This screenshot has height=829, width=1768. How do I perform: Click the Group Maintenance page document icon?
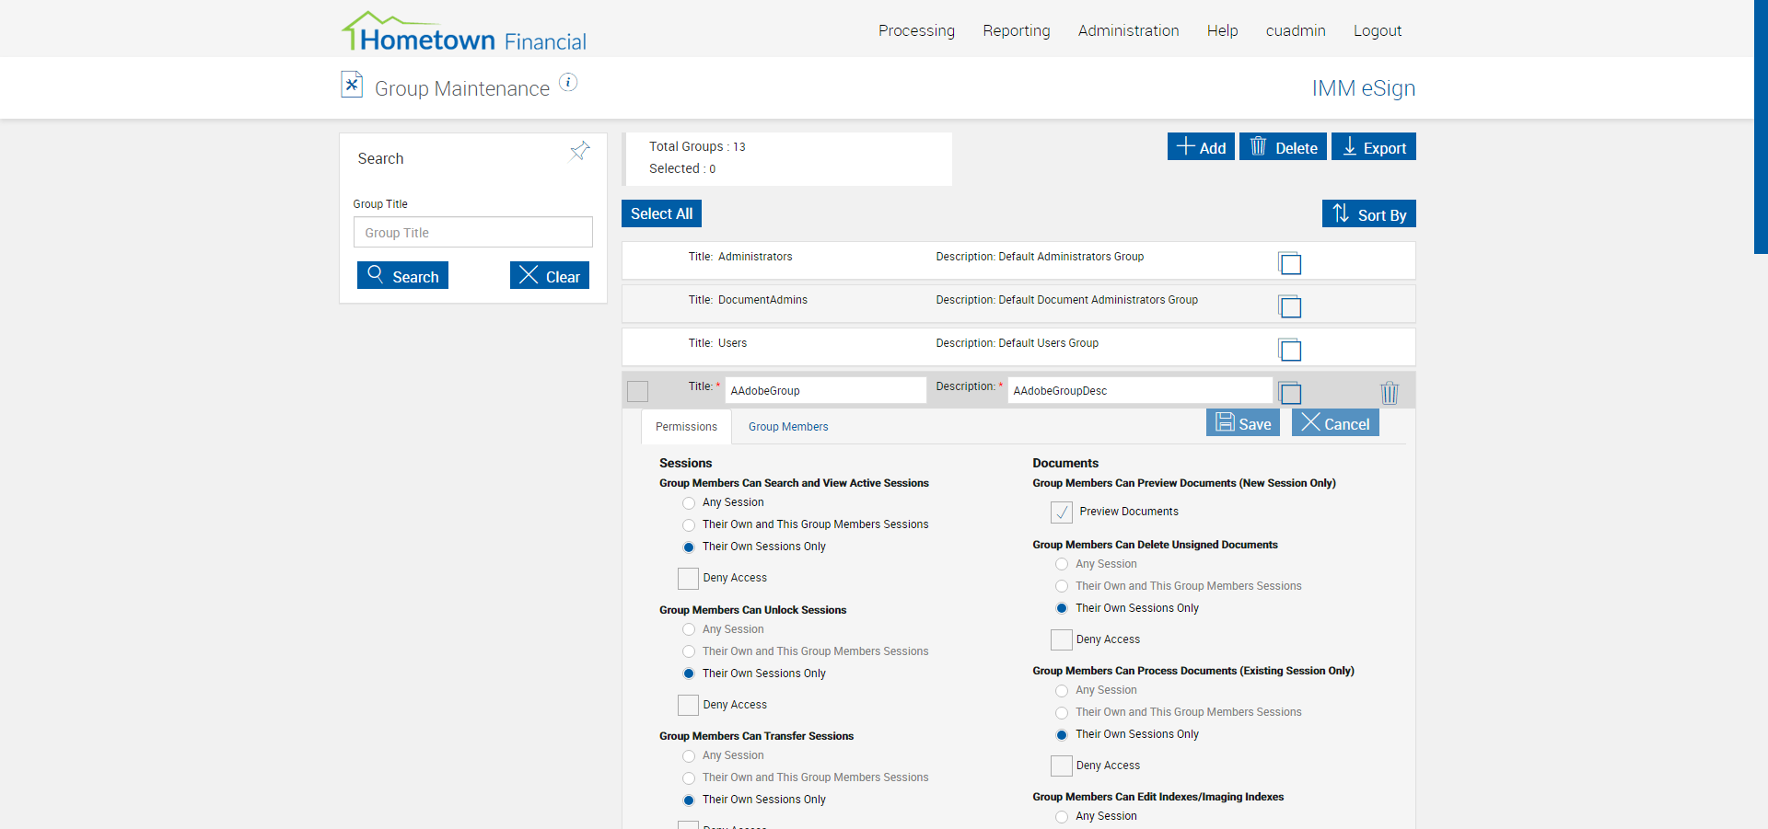(352, 85)
